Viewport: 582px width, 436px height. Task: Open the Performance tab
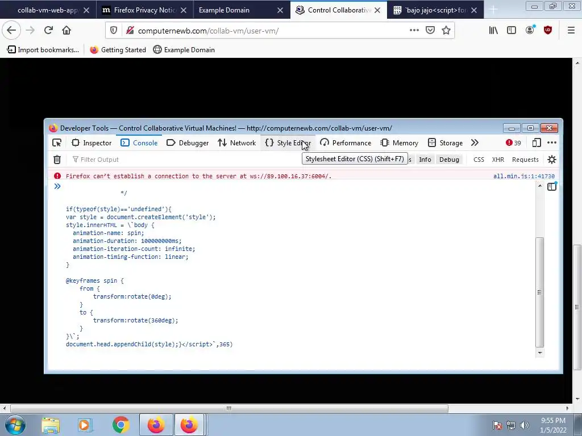click(x=346, y=142)
